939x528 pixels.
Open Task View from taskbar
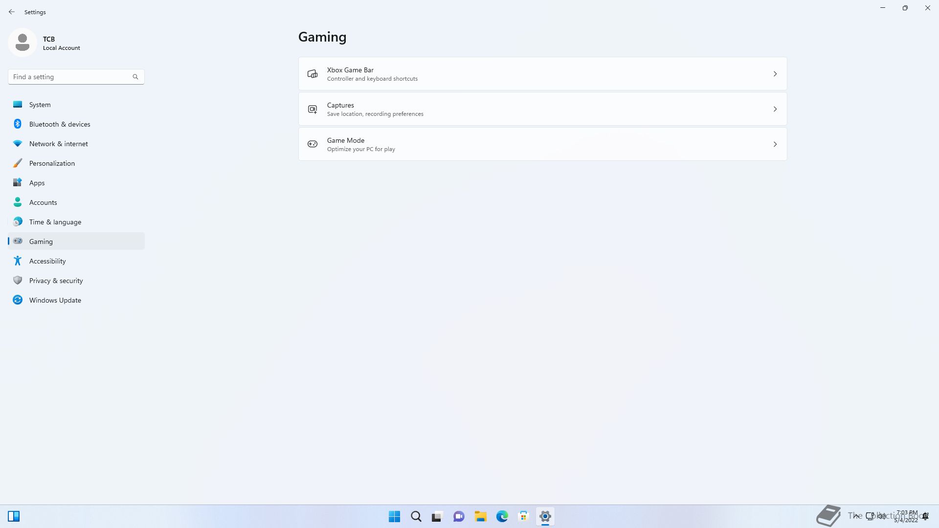437,516
